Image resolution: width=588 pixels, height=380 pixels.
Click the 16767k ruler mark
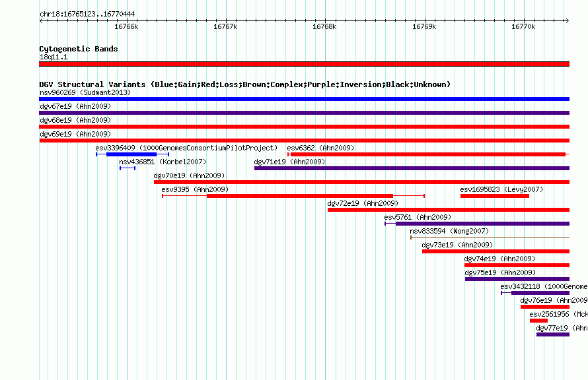coord(225,26)
